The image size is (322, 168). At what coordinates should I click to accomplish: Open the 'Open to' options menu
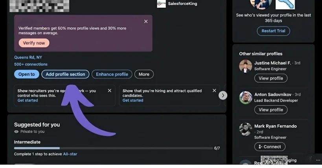pos(26,74)
